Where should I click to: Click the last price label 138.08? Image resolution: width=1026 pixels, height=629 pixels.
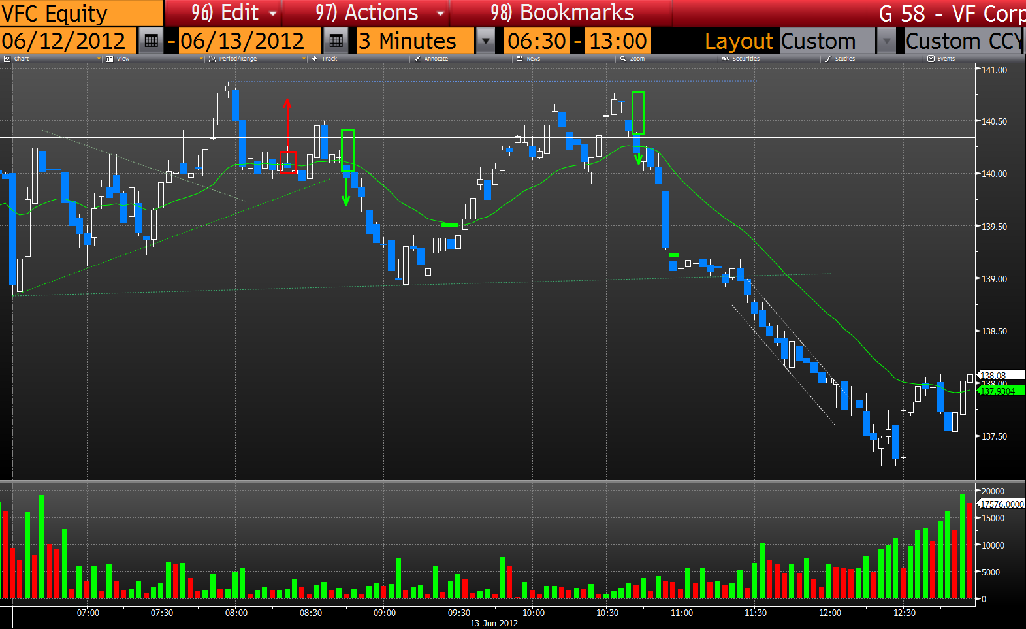(x=1001, y=376)
